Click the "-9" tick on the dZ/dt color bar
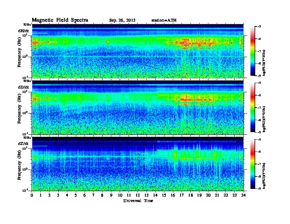 click(x=259, y=188)
